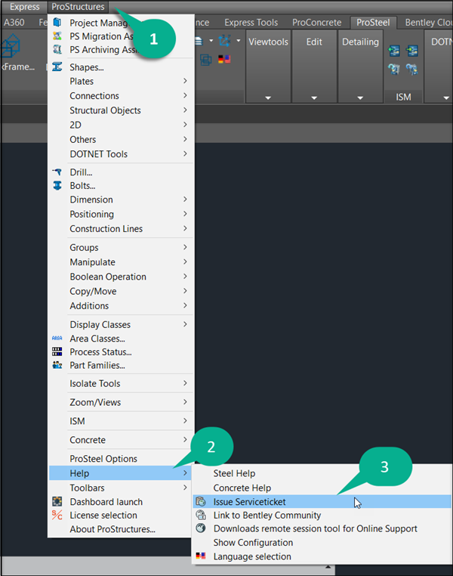
Task: Select Show Configuration in Help submenu
Action: (x=322, y=542)
